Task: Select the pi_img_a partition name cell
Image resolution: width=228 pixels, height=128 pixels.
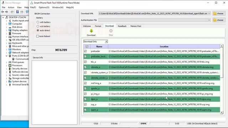Action: tap(99, 94)
